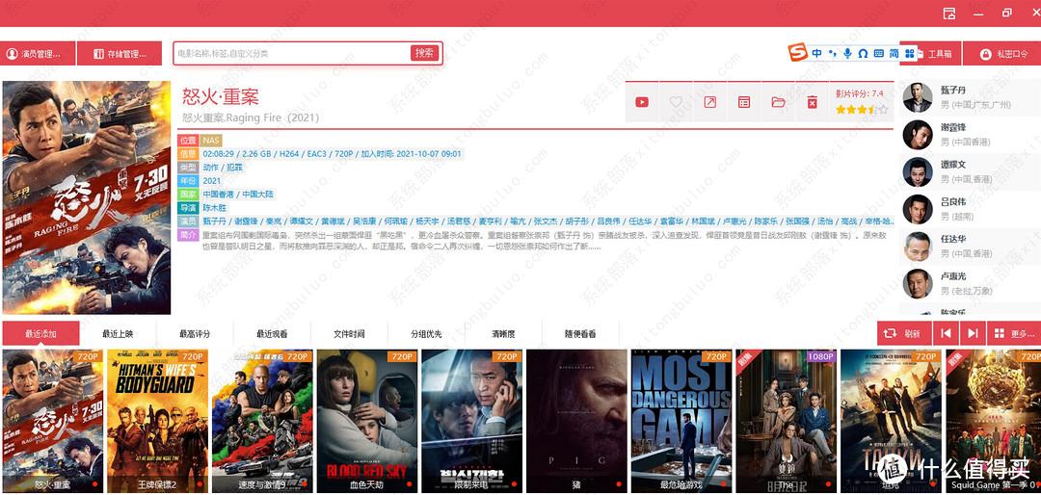The image size is (1041, 495).
Task: Open actor 任达华 in cast list
Action: coord(970,247)
